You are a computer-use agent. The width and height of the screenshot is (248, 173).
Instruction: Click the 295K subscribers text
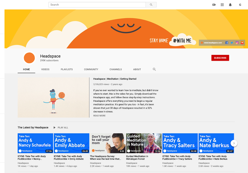click(49, 60)
